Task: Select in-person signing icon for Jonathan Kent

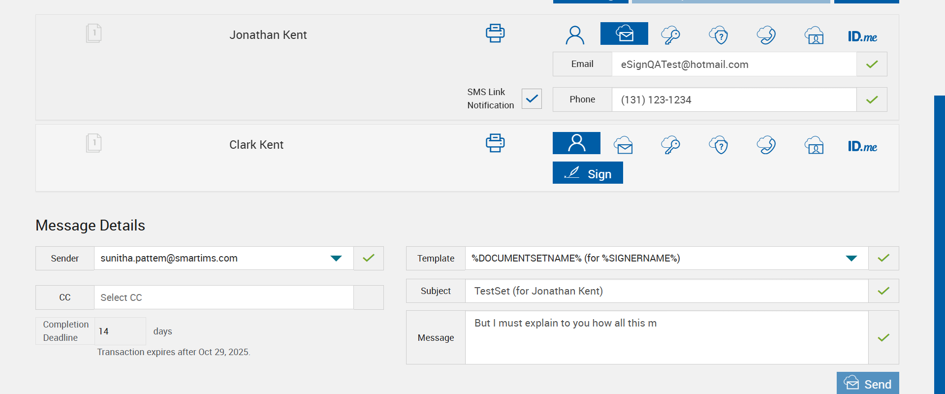Action: click(x=575, y=35)
